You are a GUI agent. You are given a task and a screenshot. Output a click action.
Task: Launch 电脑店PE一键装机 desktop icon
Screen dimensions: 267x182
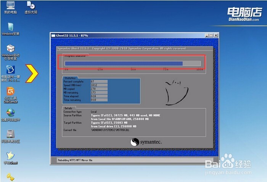pos(10,74)
